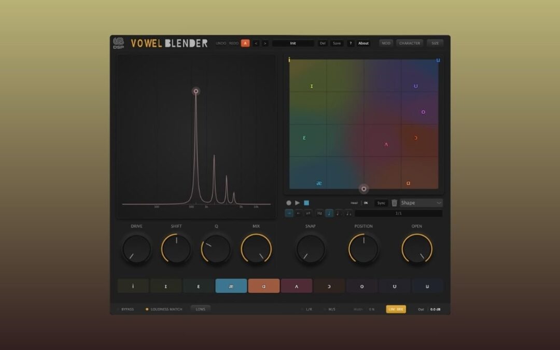Click the record circle button
Screen dimensions: 560x350
coord(289,203)
